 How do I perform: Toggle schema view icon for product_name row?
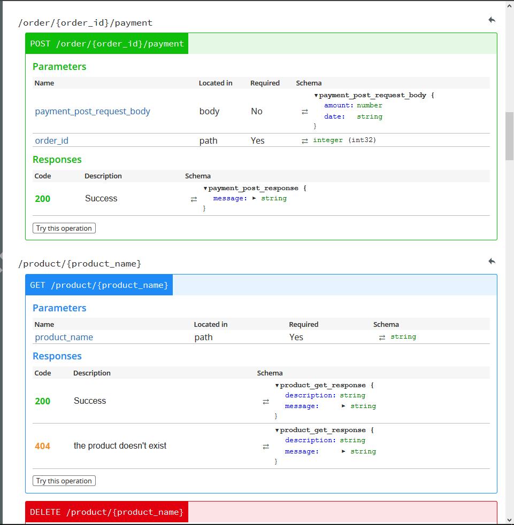[x=382, y=338]
